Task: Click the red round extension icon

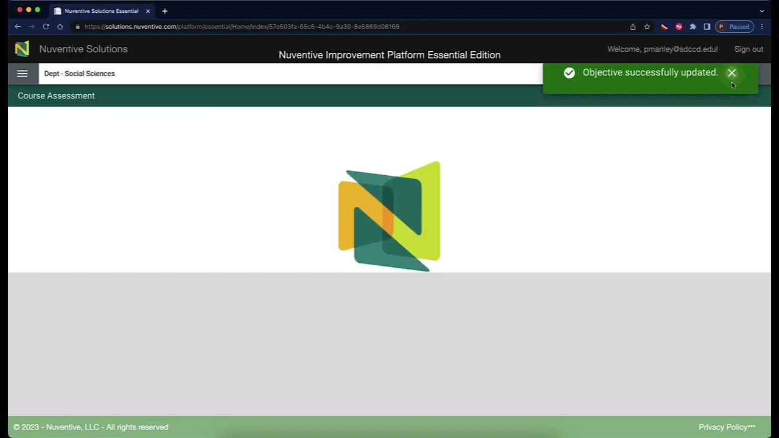Action: click(x=679, y=27)
